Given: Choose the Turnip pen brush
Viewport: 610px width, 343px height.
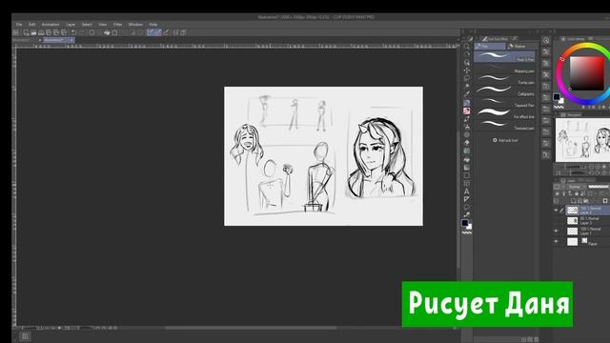Looking at the screenshot, I should (x=504, y=80).
